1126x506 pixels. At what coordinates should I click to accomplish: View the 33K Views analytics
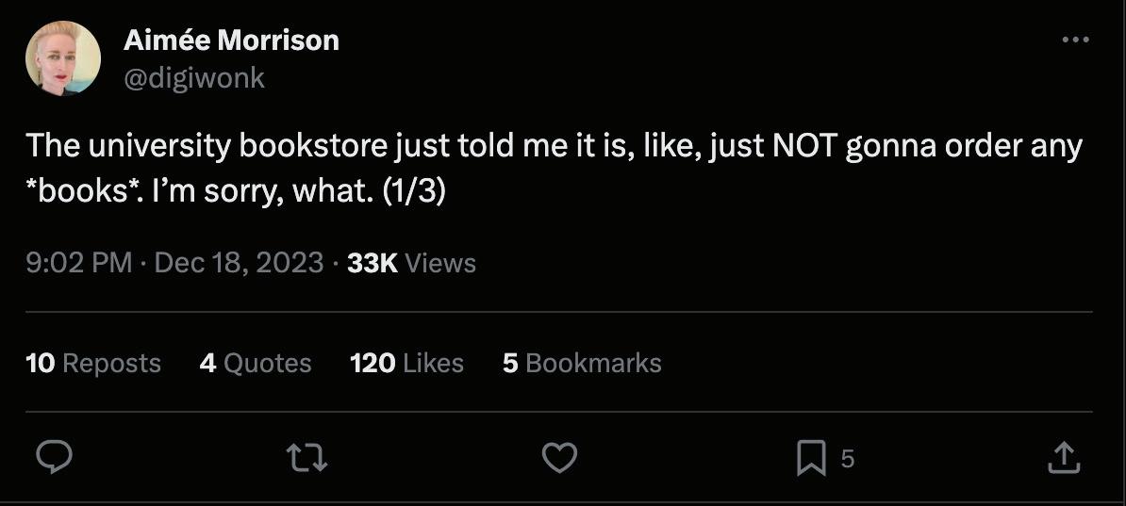click(x=411, y=263)
